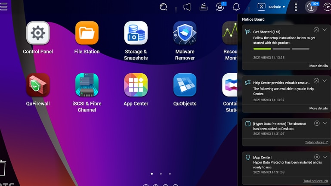Dismiss the Hyper Data Protector shortcut notice

pos(317,124)
